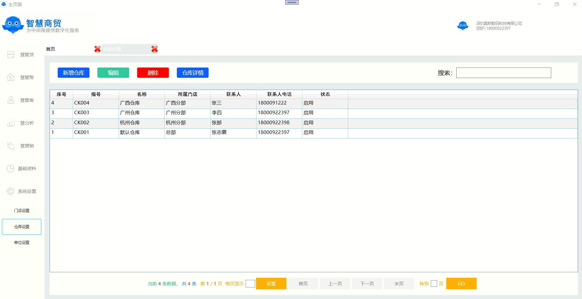Open the 慧分析 sidebar module
This screenshot has width=582, height=299.
tap(21, 123)
